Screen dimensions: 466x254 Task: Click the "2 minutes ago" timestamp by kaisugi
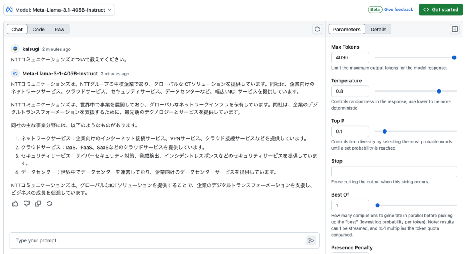coord(56,49)
